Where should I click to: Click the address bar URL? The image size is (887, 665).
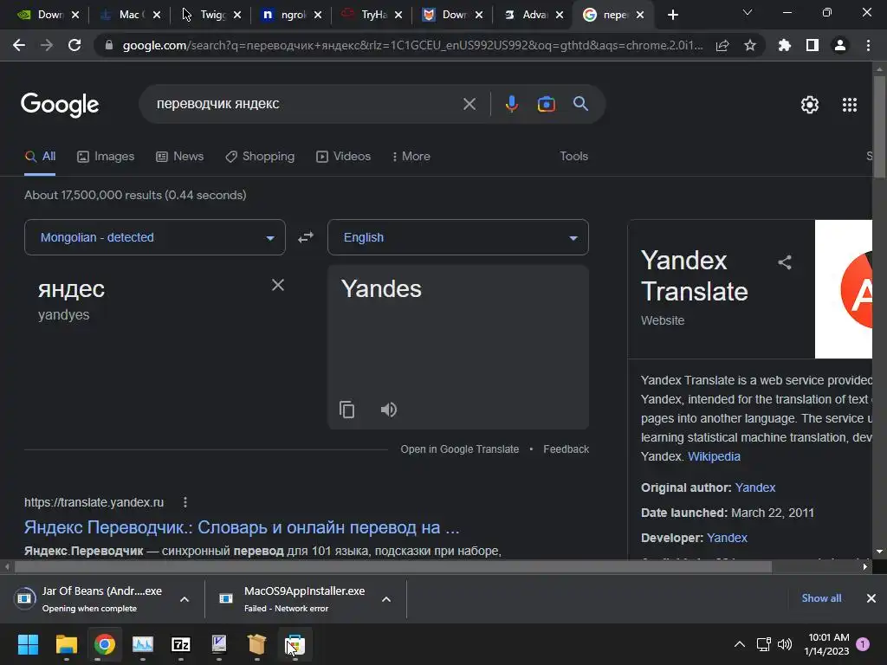tap(412, 45)
